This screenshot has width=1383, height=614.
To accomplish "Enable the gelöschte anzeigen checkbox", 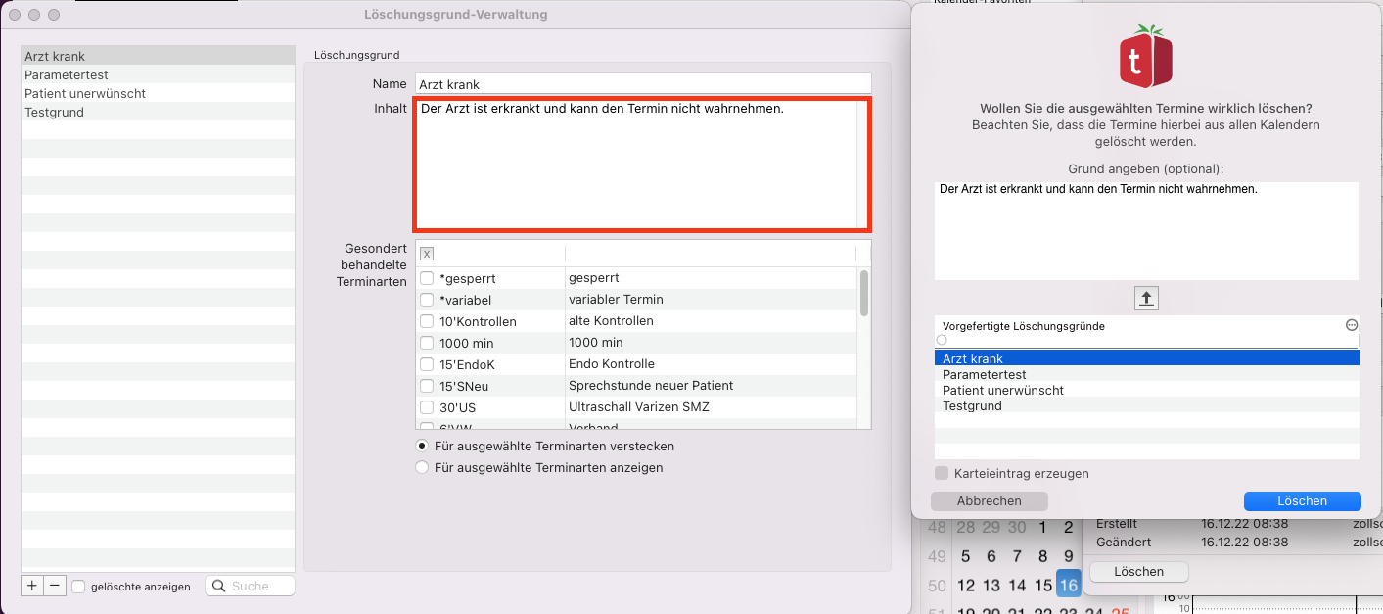I will (x=78, y=587).
